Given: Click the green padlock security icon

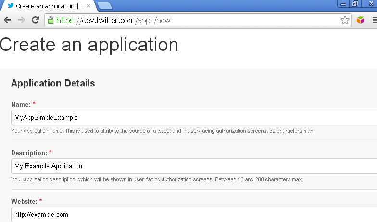Looking at the screenshot, I should [50, 20].
